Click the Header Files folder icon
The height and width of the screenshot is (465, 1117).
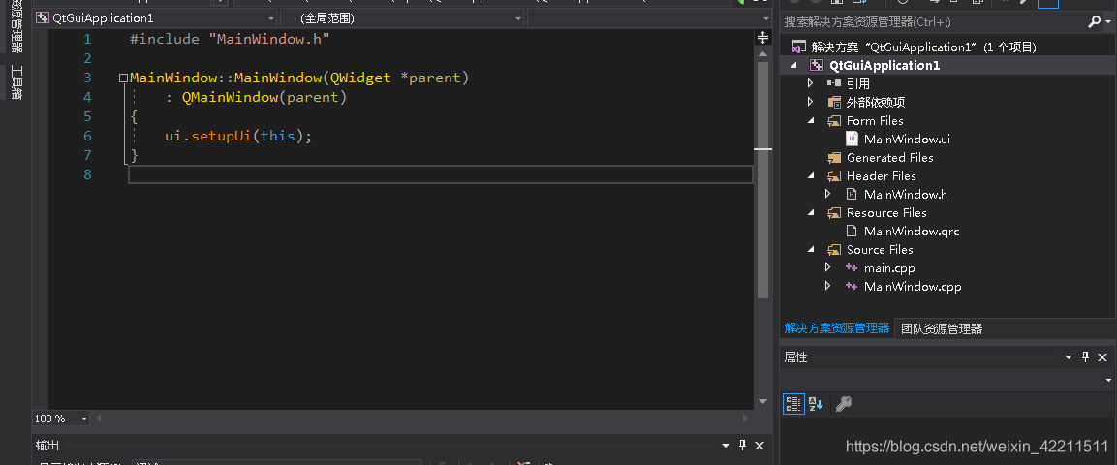[x=834, y=176]
